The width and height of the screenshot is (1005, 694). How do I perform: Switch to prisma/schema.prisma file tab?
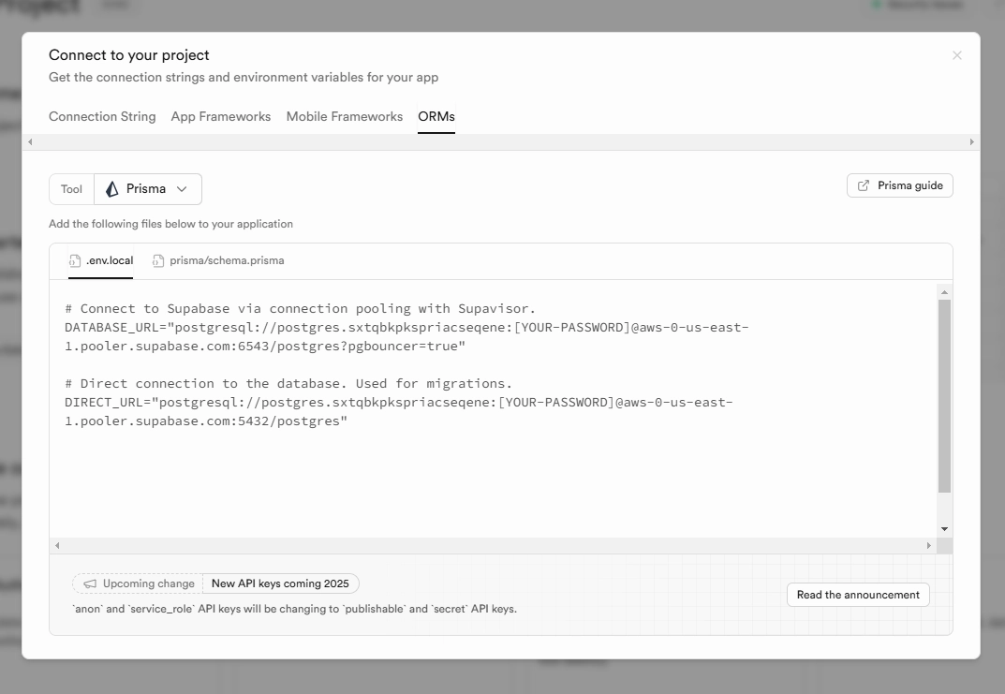click(218, 260)
